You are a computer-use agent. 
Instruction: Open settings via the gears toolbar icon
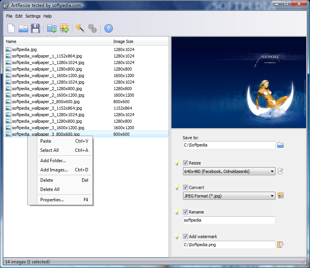pyautogui.click(x=92, y=28)
